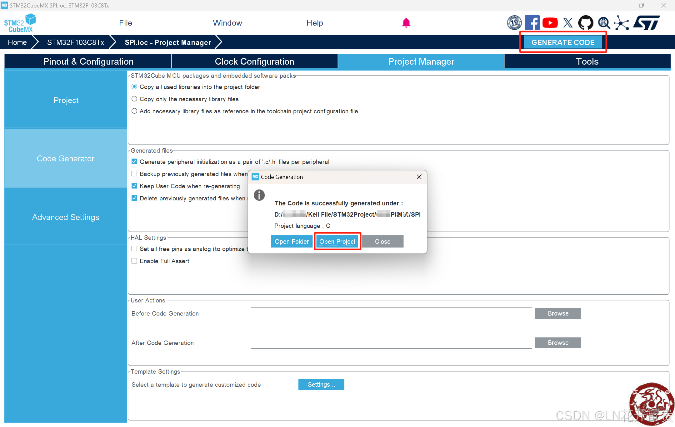Open the YouTube channel icon
The width and height of the screenshot is (675, 427).
click(x=550, y=23)
